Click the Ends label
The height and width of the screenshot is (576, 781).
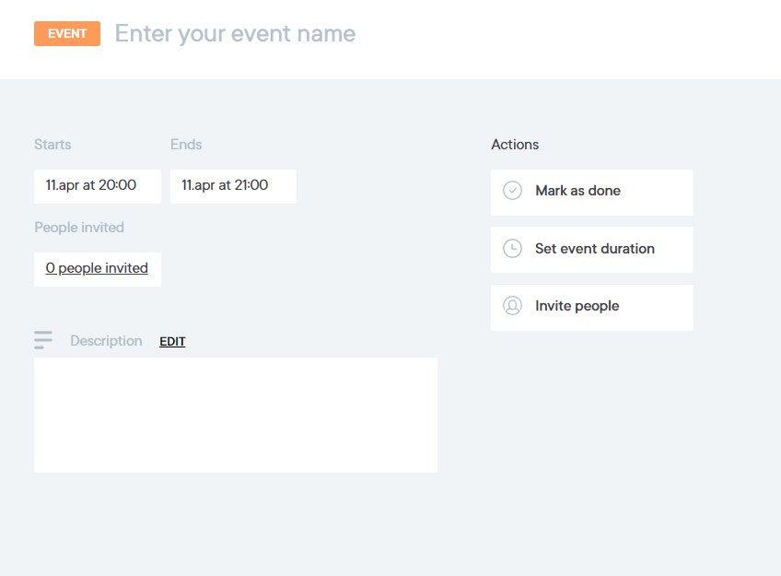pos(186,145)
